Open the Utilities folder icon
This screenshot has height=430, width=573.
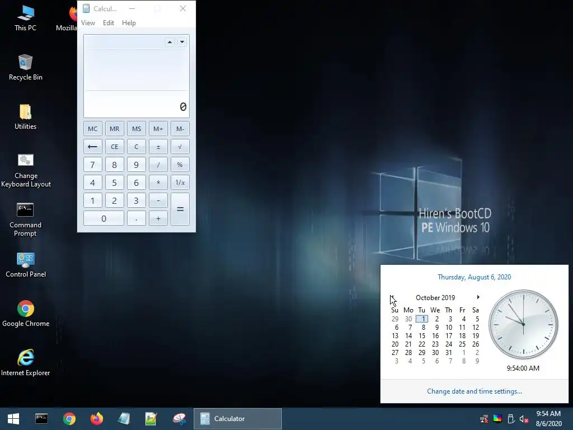coord(25,117)
